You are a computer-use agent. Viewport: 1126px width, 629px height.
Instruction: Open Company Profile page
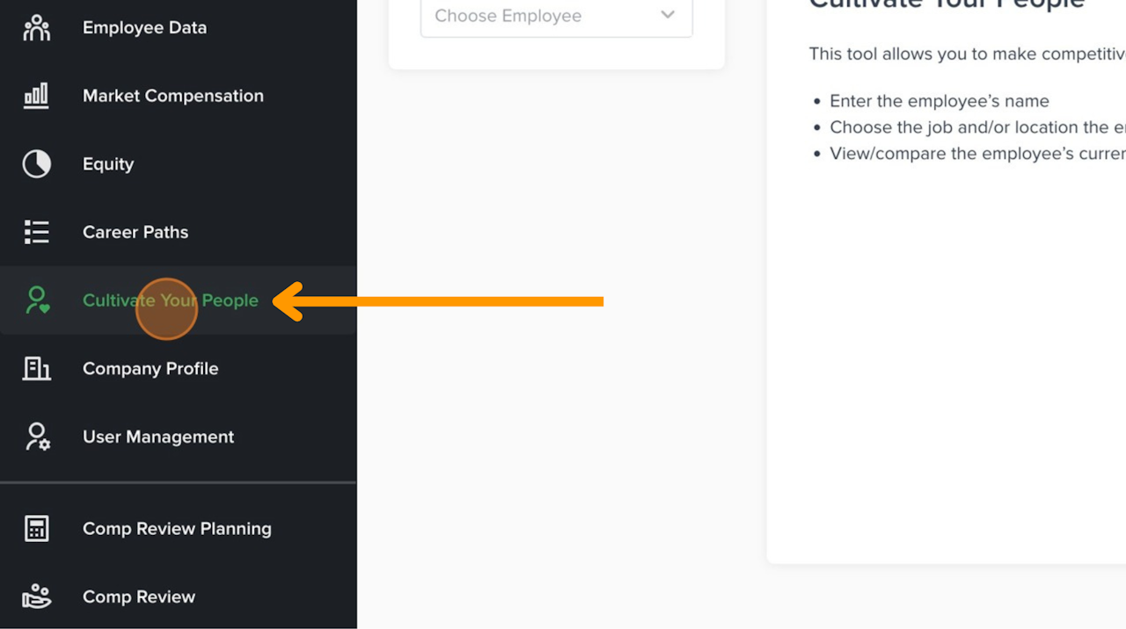(x=150, y=369)
